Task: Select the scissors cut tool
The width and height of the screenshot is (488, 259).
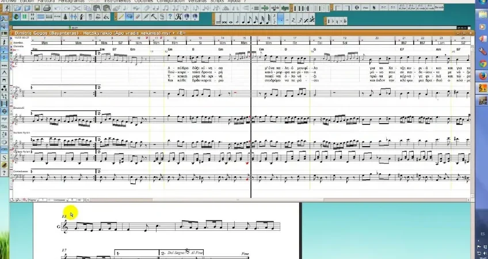Action: coord(77,8)
